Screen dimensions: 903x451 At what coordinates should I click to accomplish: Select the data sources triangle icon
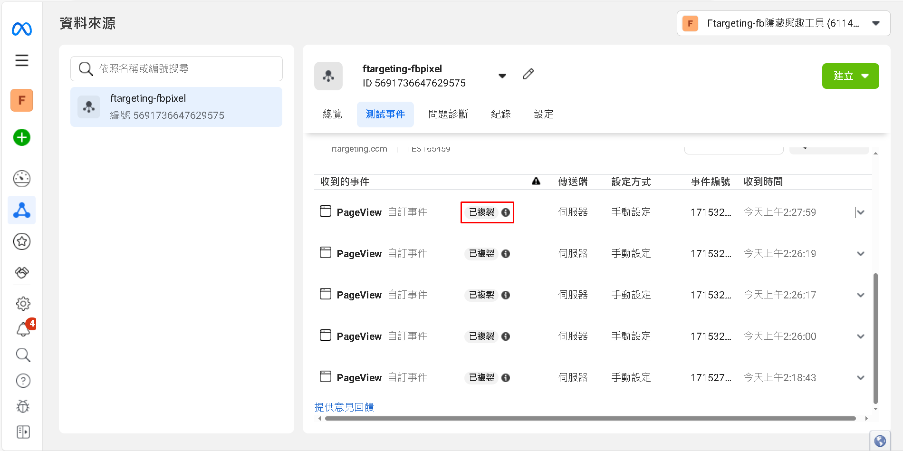pyautogui.click(x=22, y=210)
